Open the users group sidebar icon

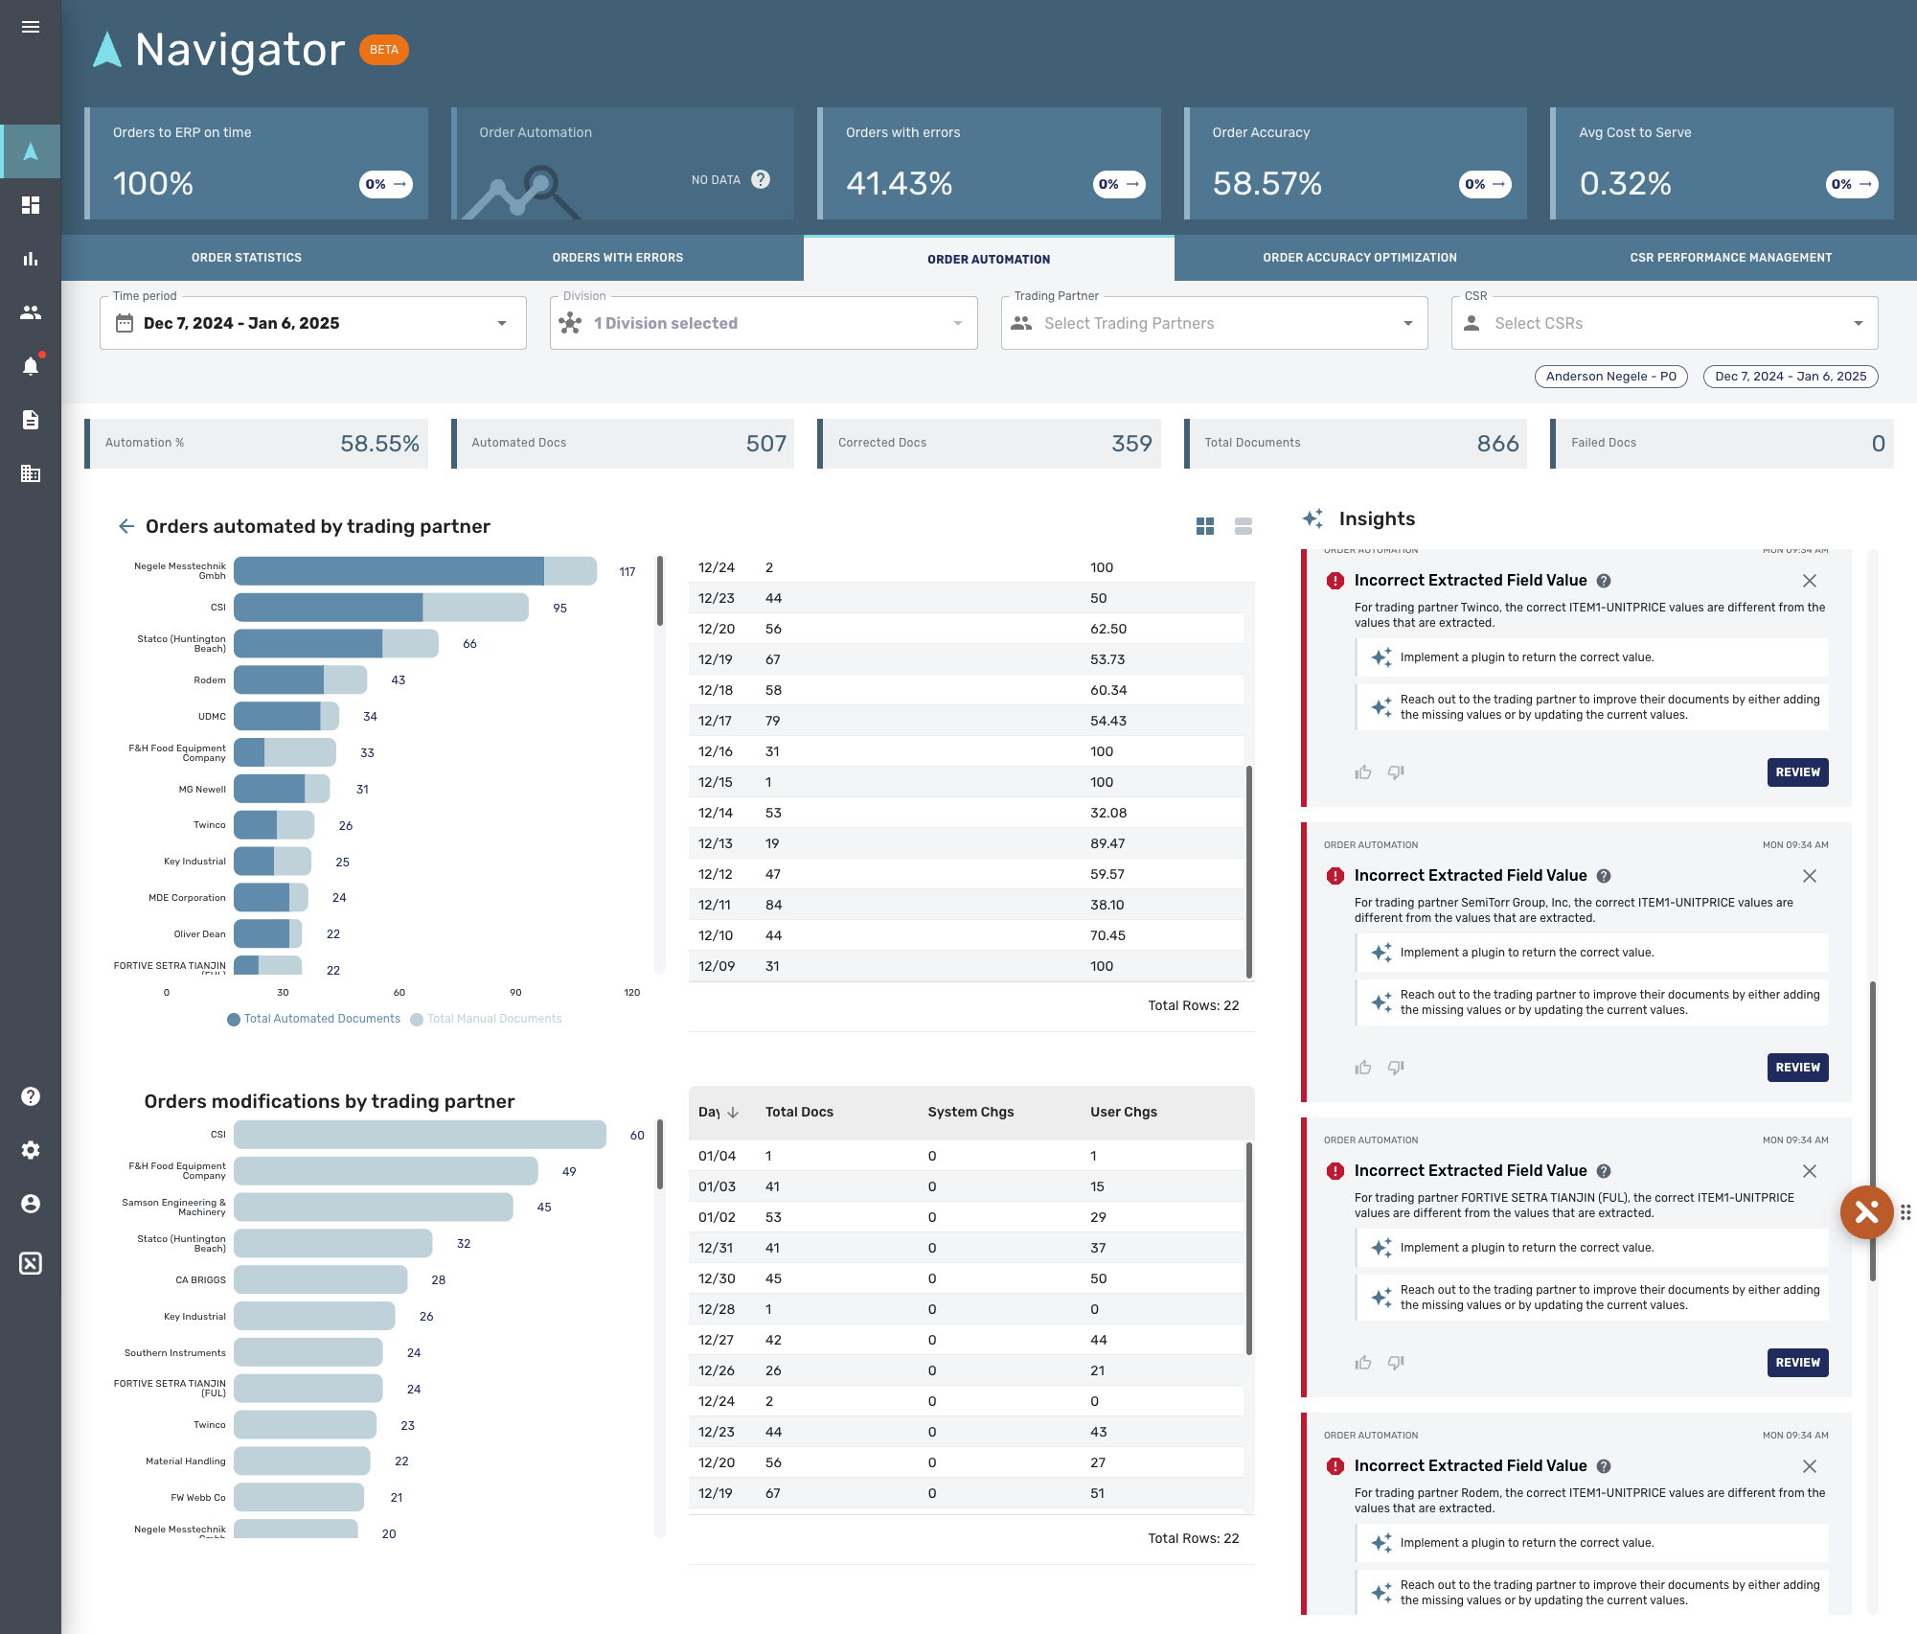click(31, 312)
